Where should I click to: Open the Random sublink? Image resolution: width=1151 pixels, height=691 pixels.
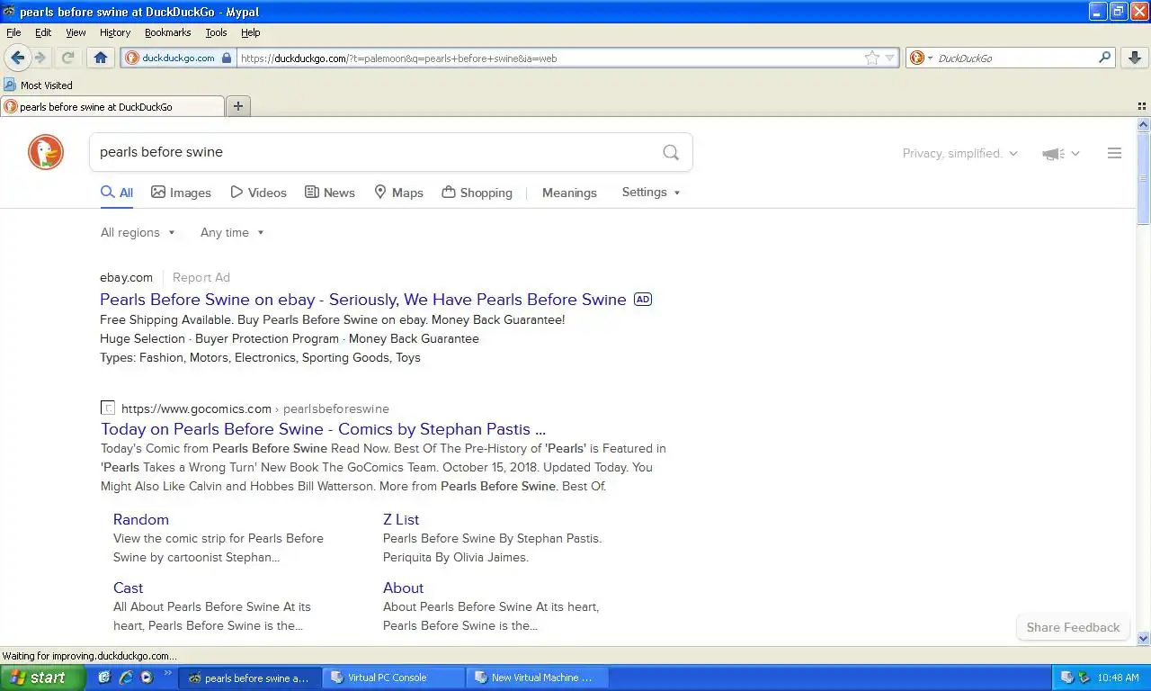tap(141, 519)
